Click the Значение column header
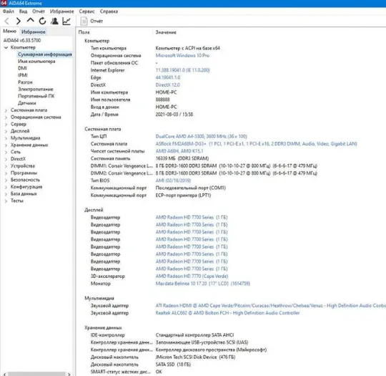Screen dimensions: 386x376 [166, 32]
